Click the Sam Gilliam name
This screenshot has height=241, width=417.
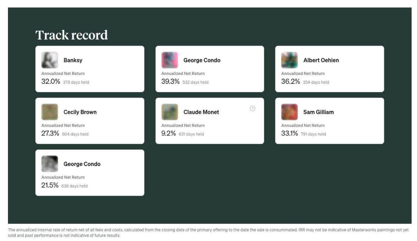[318, 112]
